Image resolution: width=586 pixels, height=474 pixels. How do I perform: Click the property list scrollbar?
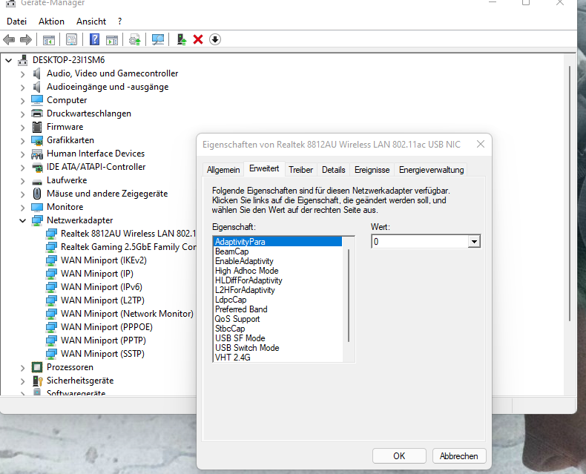pyautogui.click(x=349, y=295)
